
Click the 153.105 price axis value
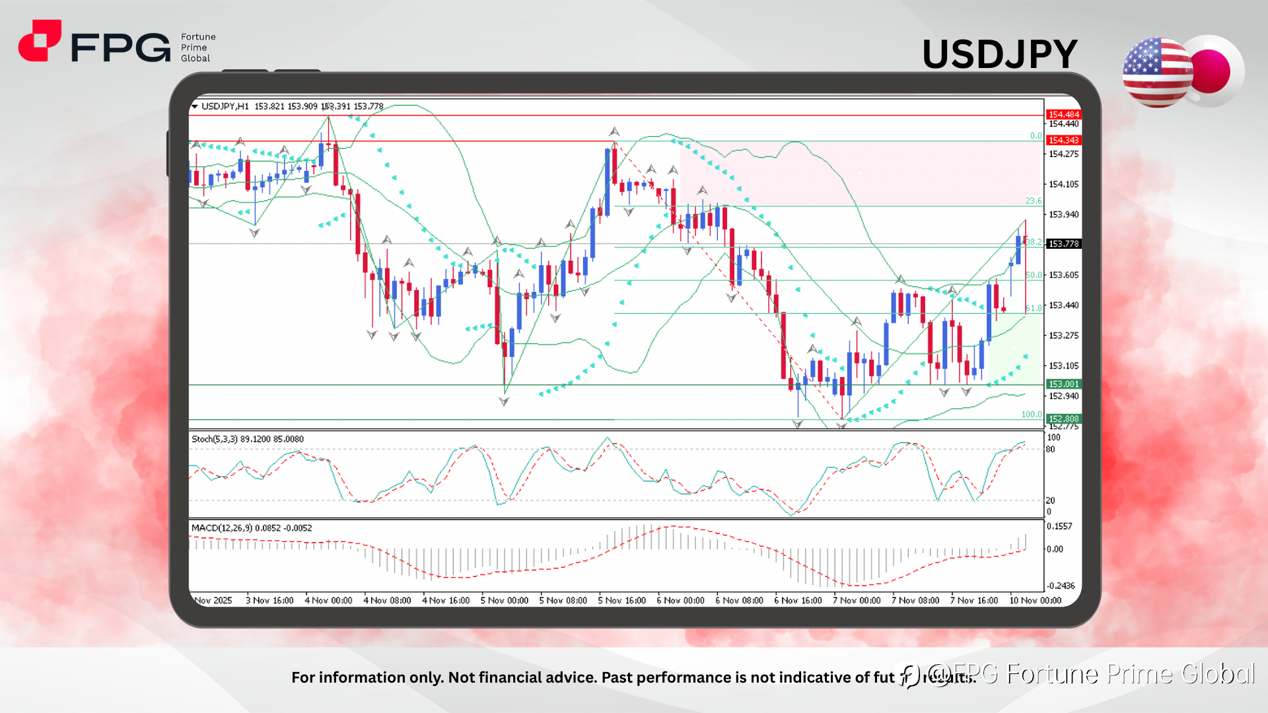1063,366
